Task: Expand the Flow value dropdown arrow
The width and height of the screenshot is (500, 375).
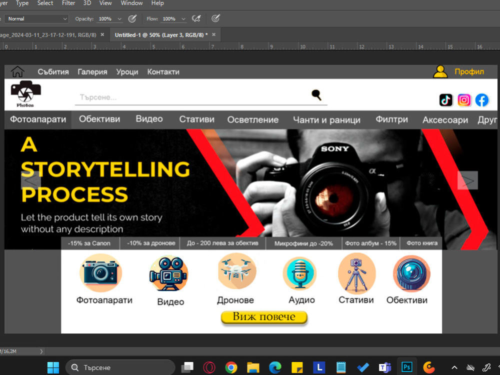Action: tap(183, 19)
